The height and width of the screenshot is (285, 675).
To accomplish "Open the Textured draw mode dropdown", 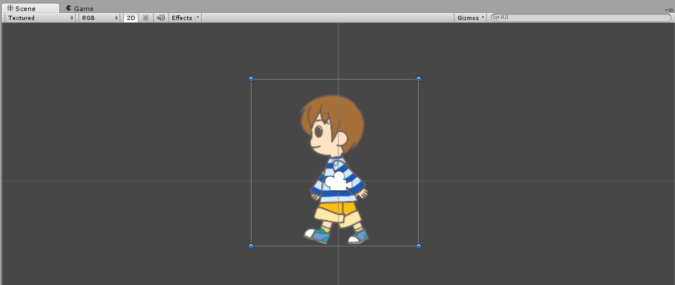I will point(40,18).
